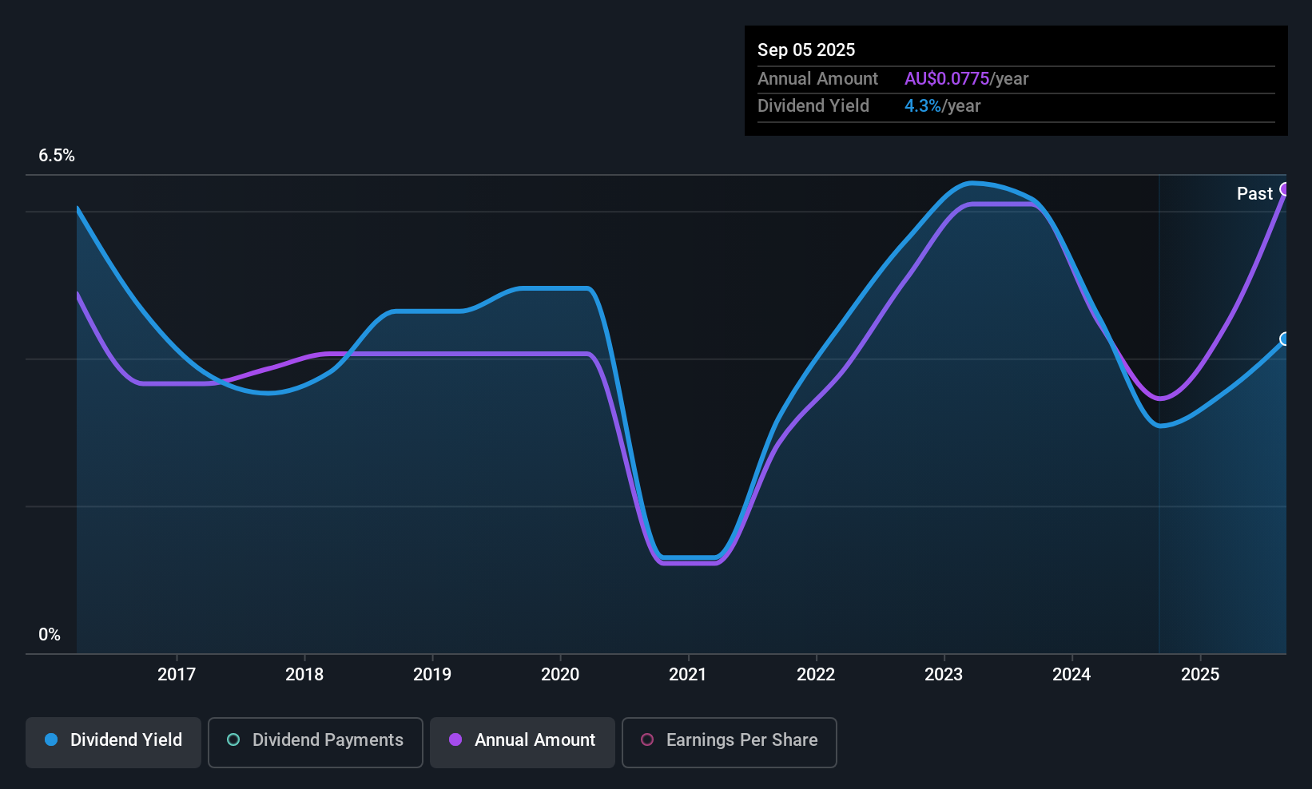Toggle the Annual Amount legend series
The image size is (1312, 789).
523,742
